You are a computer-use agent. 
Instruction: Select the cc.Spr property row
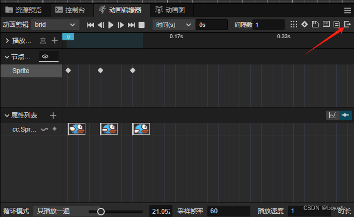coord(31,129)
